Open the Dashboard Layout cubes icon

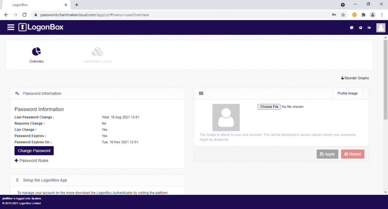[97, 51]
